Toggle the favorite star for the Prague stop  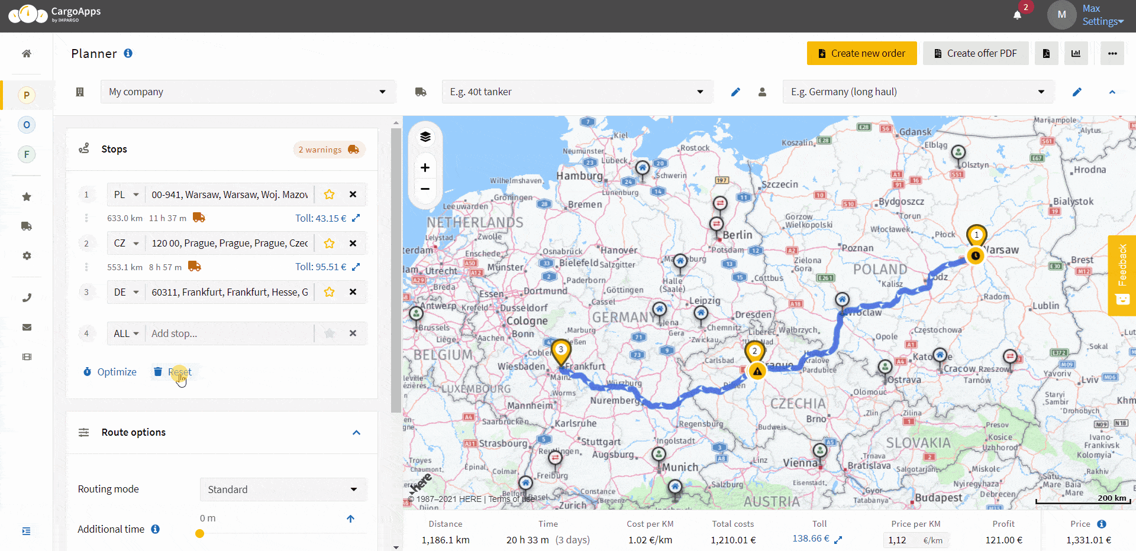329,243
